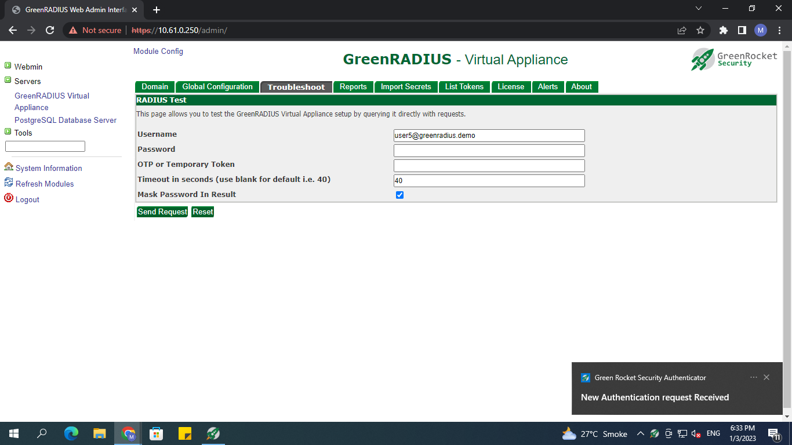Viewport: 792px width, 445px height.
Task: Open the Windows Start menu
Action: pos(14,433)
